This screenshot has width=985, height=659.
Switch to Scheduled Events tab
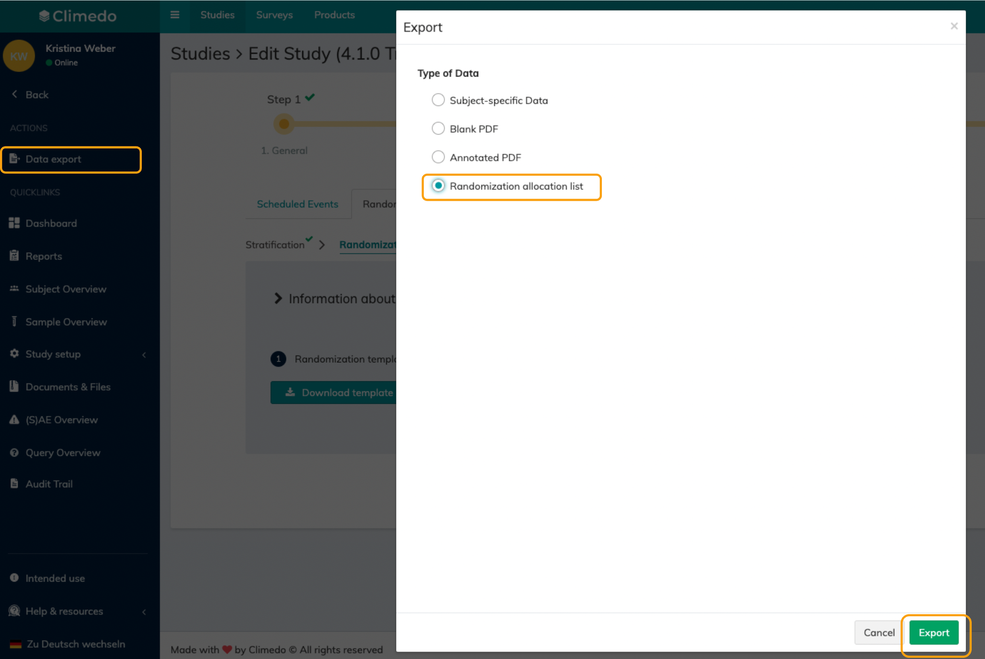pos(297,204)
